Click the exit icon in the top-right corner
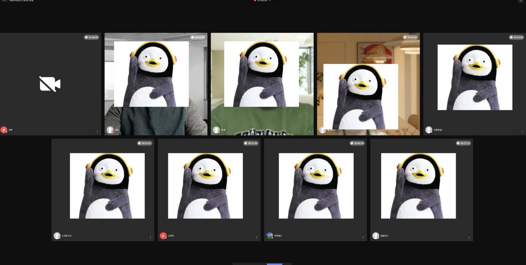Image resolution: width=526 pixels, height=265 pixels. (521, 1)
